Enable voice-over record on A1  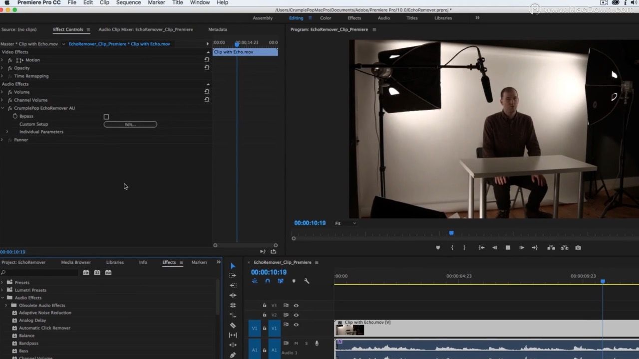pyautogui.click(x=317, y=343)
